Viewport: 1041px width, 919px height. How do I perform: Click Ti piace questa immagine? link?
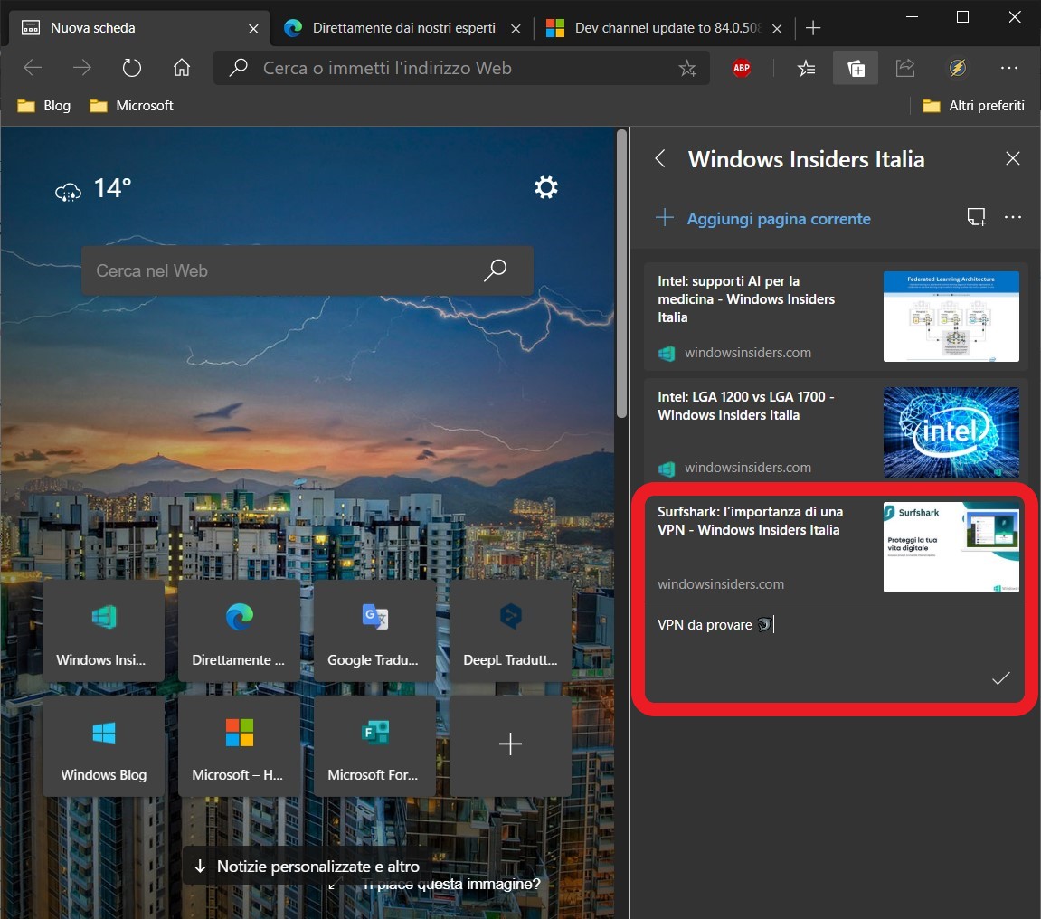click(x=451, y=885)
